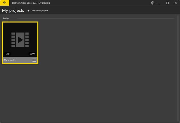Click the Today section header

pyautogui.click(x=6, y=19)
